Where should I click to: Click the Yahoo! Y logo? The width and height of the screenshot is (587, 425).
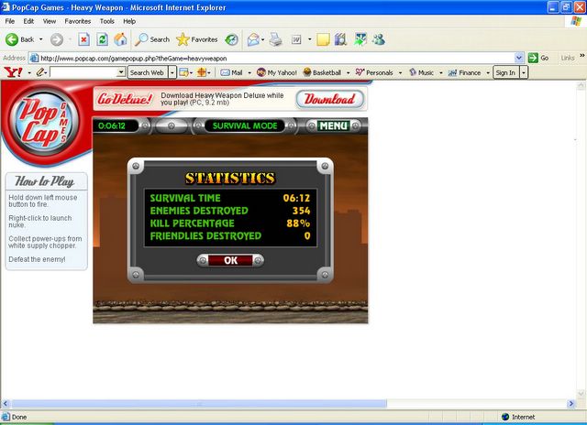[x=14, y=72]
